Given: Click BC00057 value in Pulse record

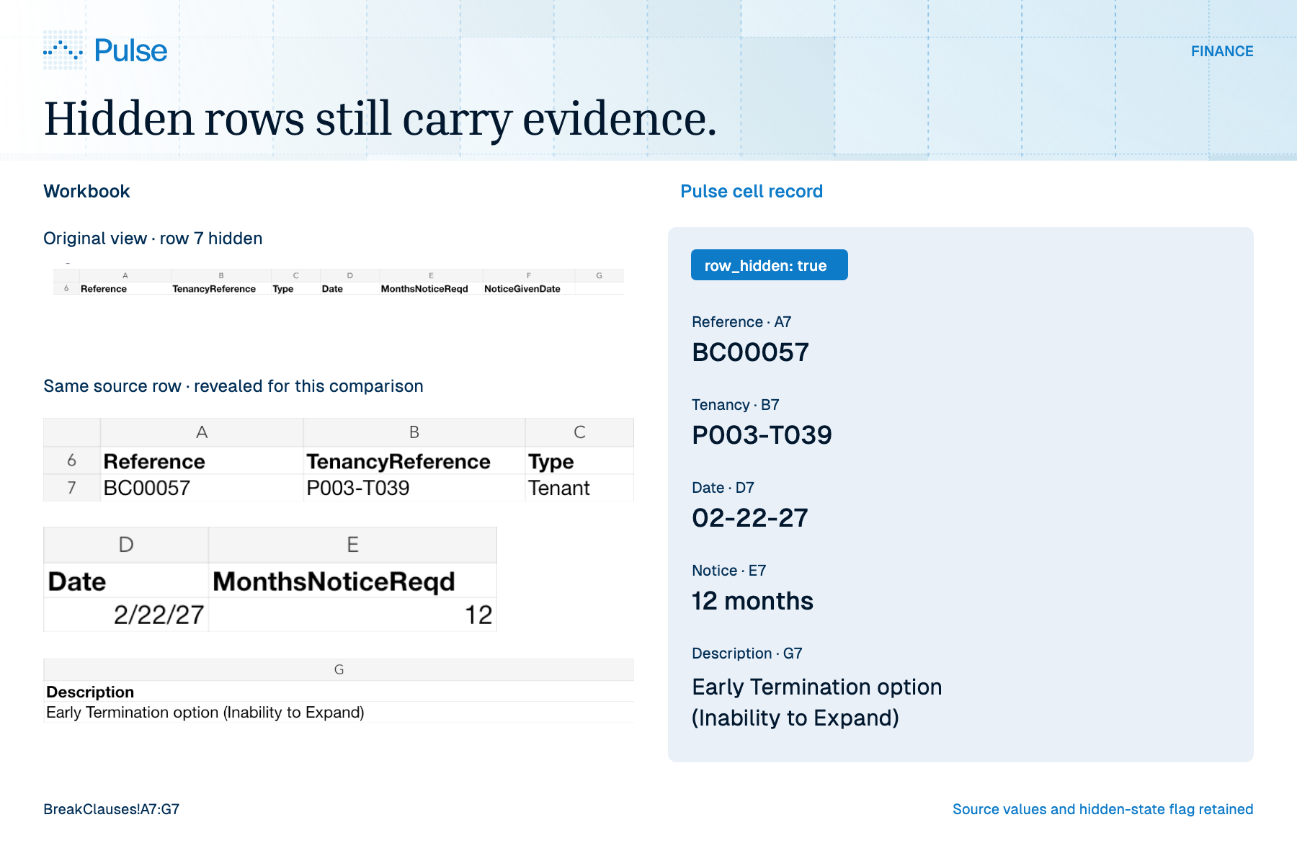Looking at the screenshot, I should 750,352.
